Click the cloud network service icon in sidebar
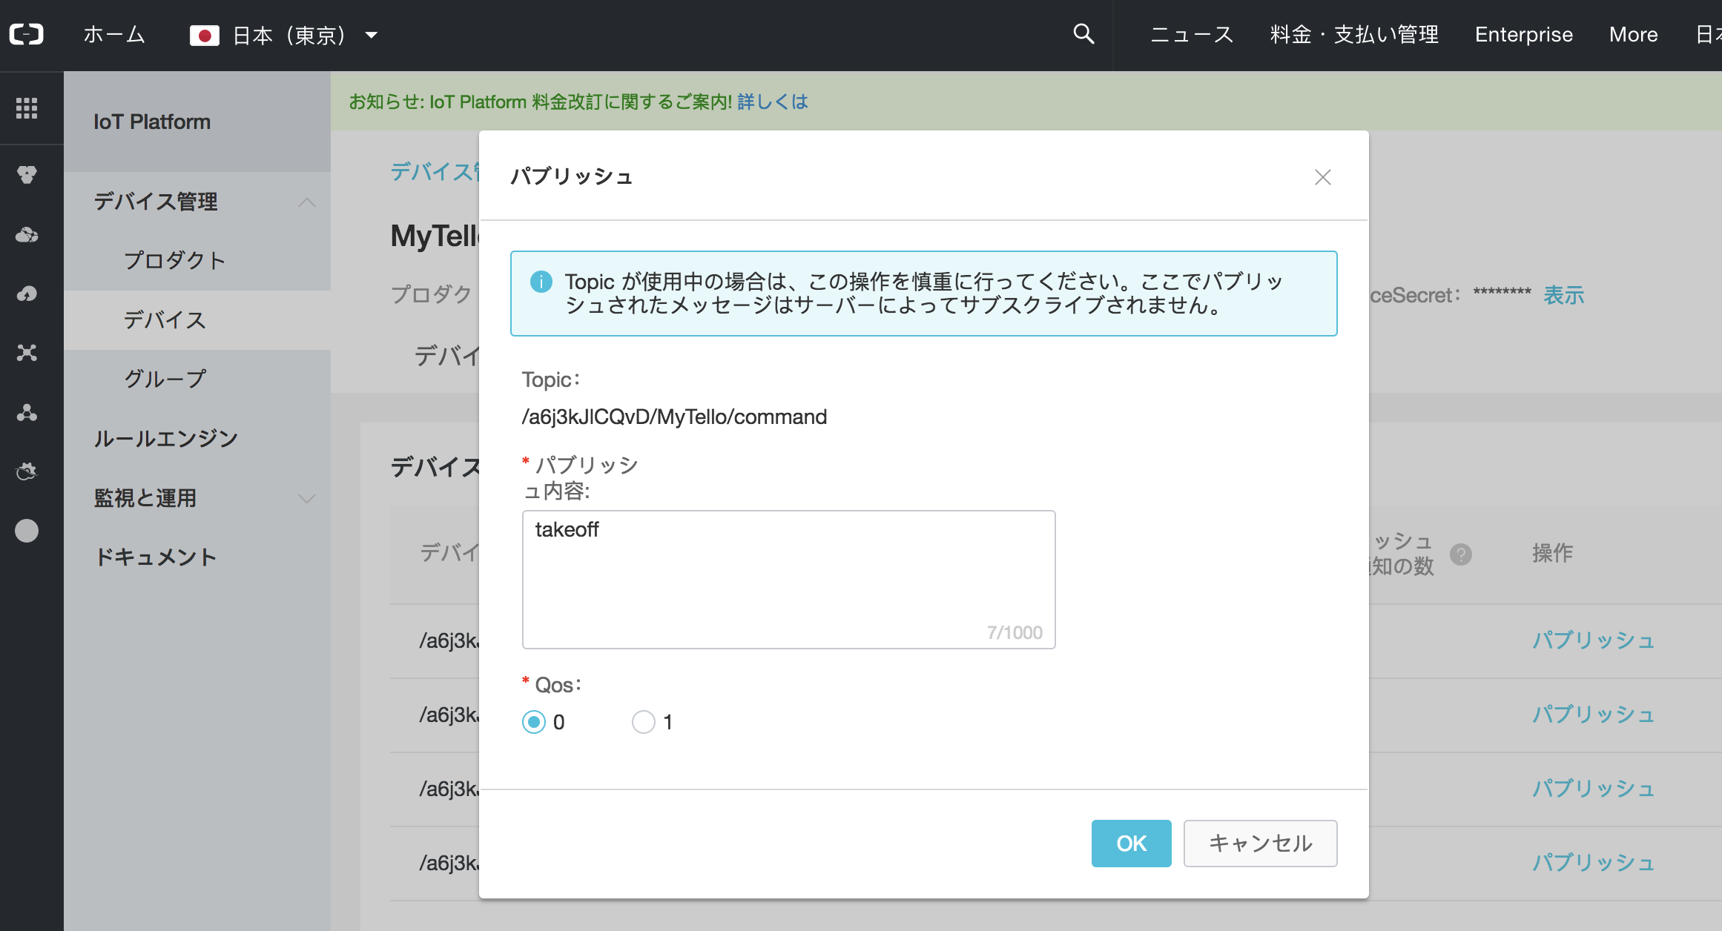This screenshot has height=931, width=1722. [27, 234]
